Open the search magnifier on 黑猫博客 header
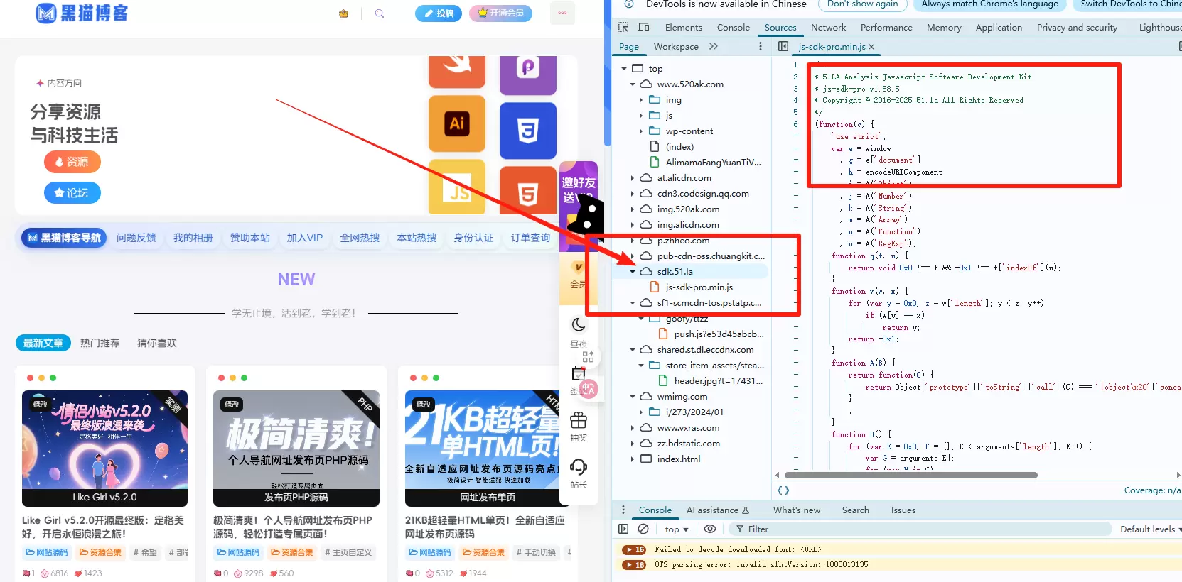Screen dimensions: 1182x582 (380, 13)
